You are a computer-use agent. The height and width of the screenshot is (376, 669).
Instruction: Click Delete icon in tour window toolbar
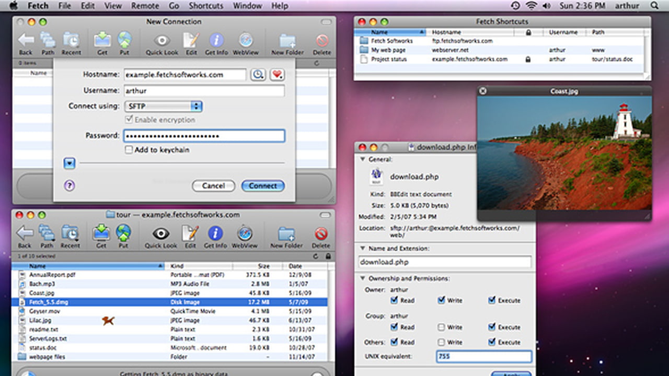pos(321,233)
